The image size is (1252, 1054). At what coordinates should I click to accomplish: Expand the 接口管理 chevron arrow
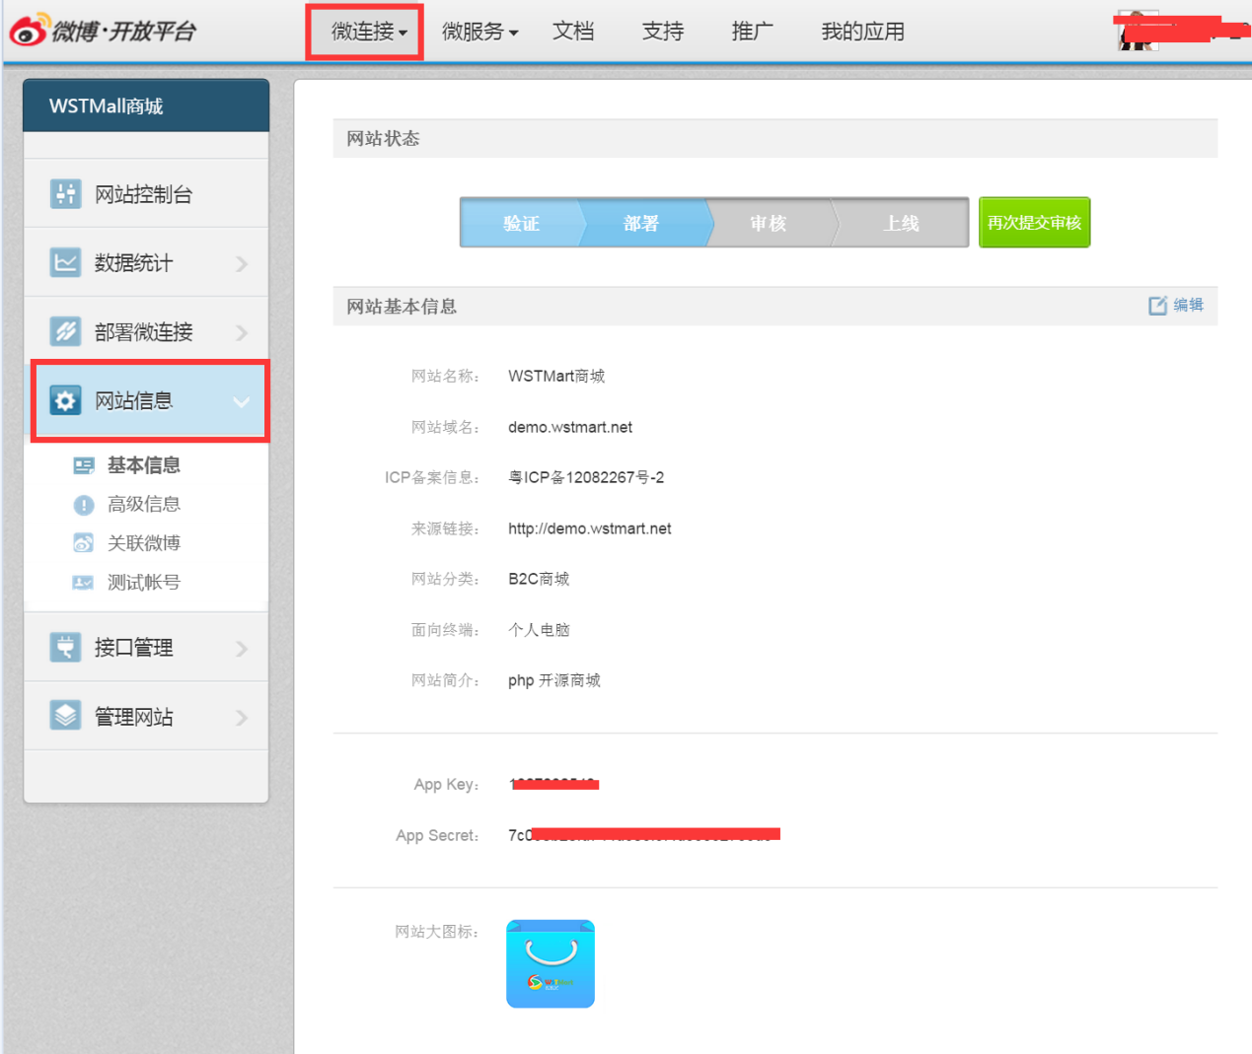tap(242, 648)
